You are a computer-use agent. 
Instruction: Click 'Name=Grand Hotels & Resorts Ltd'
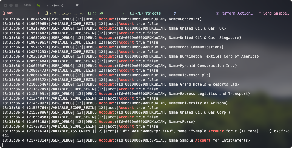[202, 84]
